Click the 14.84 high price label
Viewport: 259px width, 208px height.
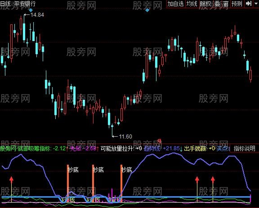37,15
